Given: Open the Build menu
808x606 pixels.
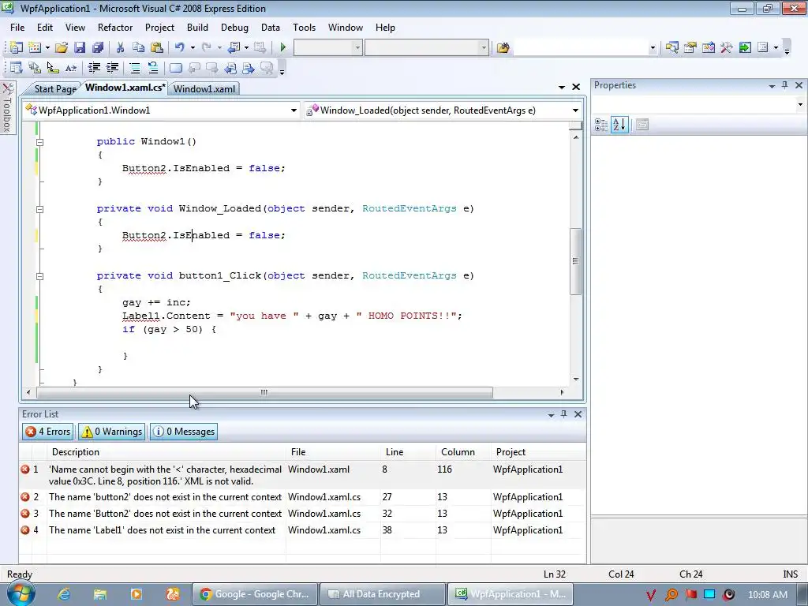Looking at the screenshot, I should click(x=197, y=28).
